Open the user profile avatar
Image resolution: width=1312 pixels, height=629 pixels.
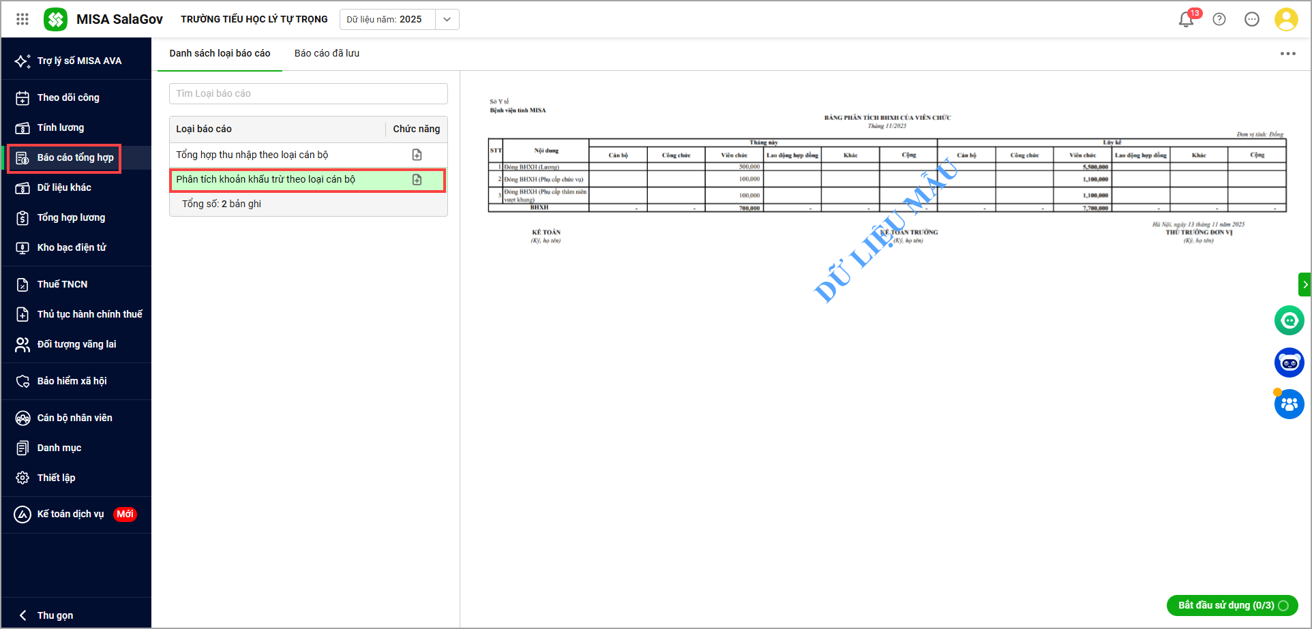[x=1285, y=20]
